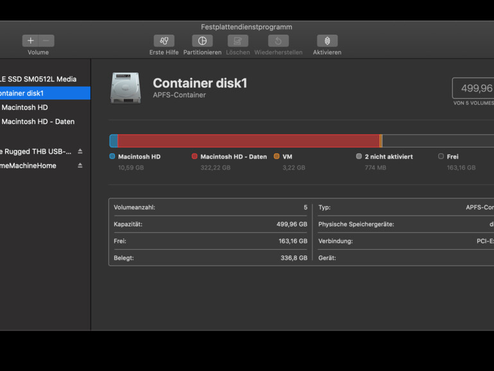Click the blue Macintosh HD legend swatch
Image resolution: width=494 pixels, height=371 pixels.
(x=112, y=157)
